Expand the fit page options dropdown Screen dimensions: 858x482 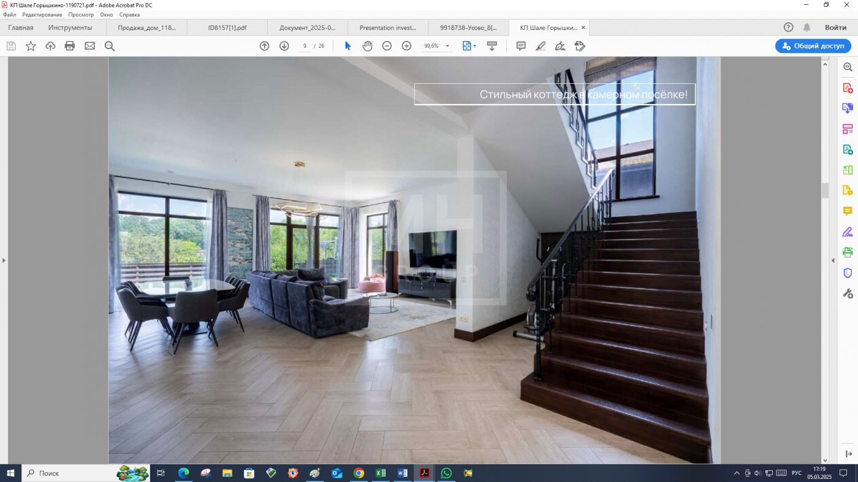coord(475,46)
